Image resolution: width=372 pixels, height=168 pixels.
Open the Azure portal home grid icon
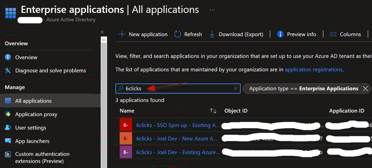10,13
